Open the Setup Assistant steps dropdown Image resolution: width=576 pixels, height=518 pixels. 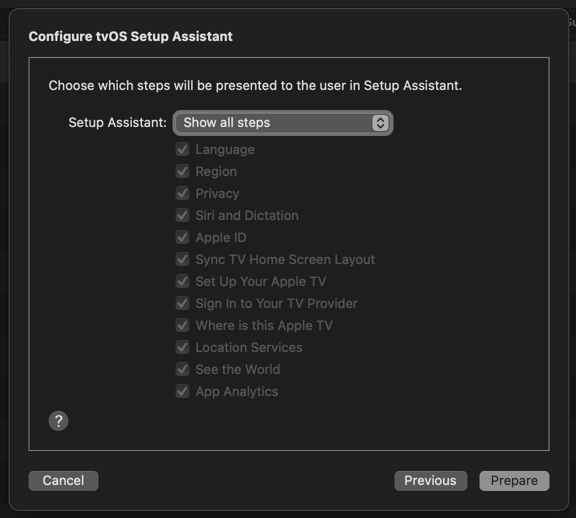[282, 123]
